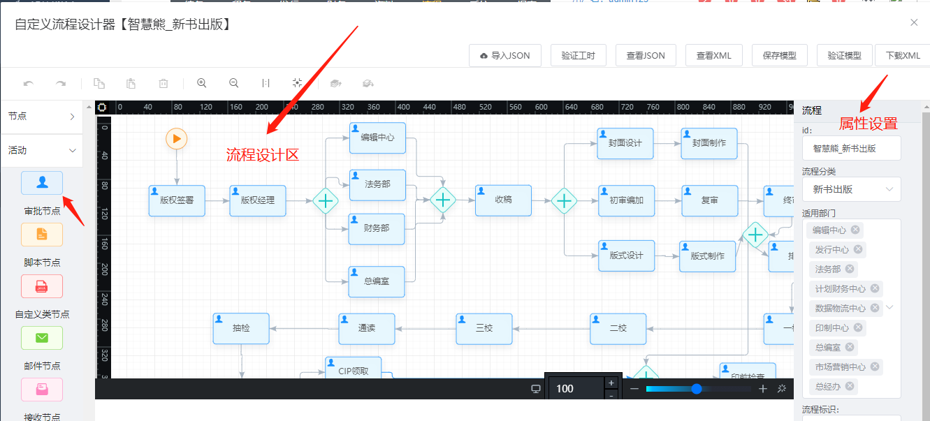The height and width of the screenshot is (421, 930).
Task: Reset canvas to actual size icon
Action: point(266,83)
